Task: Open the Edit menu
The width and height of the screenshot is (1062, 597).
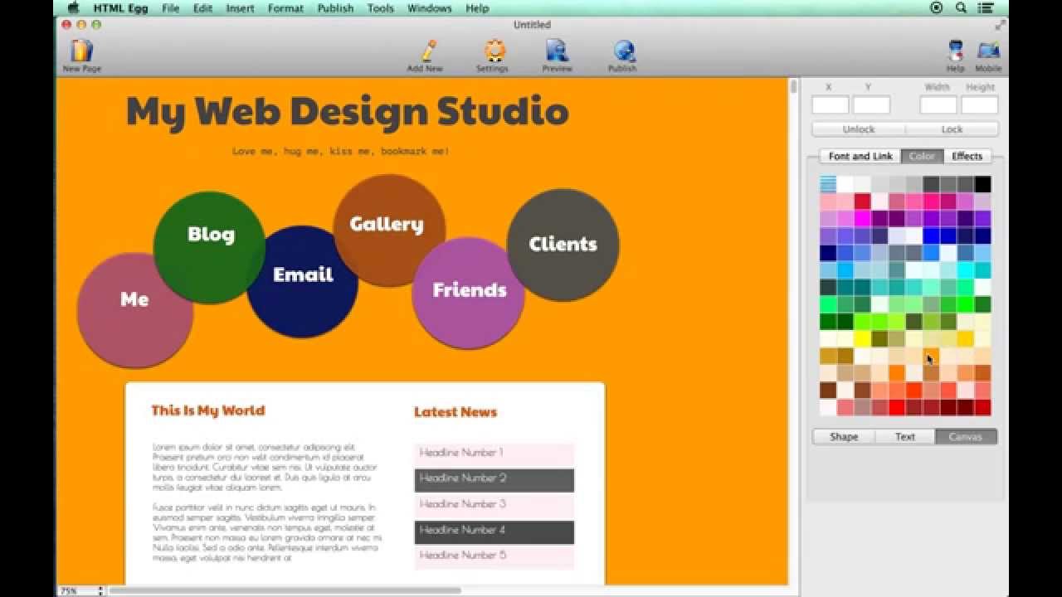Action: 202,7
